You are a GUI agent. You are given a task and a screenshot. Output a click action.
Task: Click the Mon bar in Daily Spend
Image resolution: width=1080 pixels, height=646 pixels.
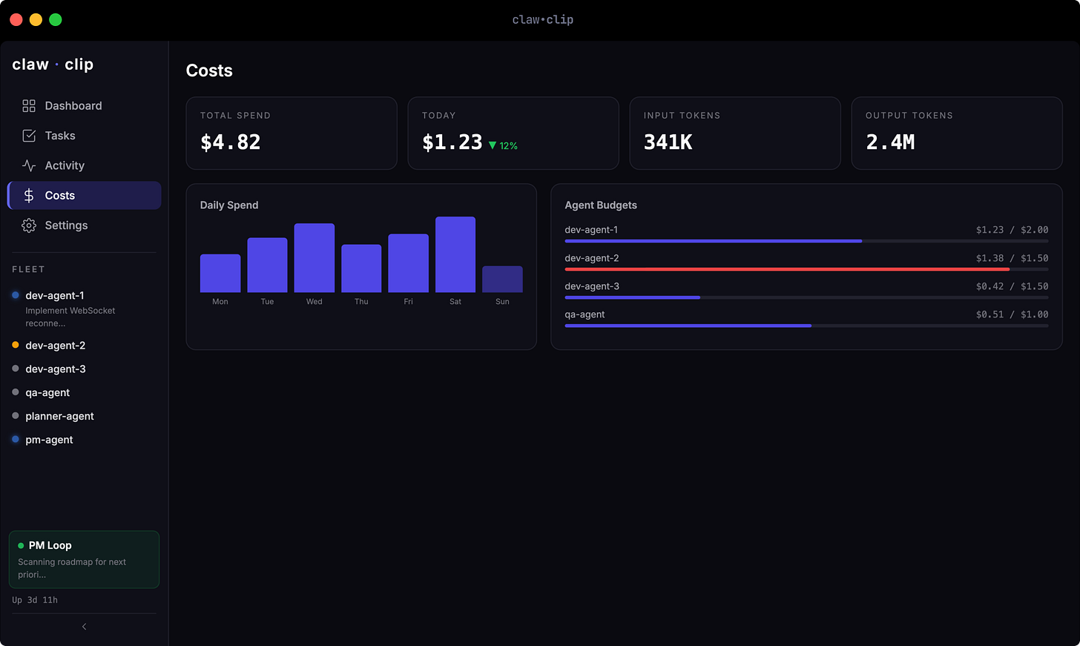(220, 274)
